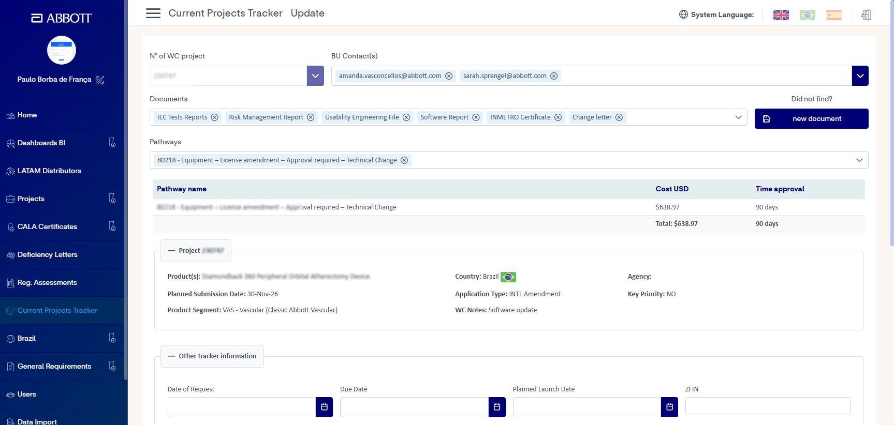Switch language to English flag
The width and height of the screenshot is (894, 425).
[781, 15]
